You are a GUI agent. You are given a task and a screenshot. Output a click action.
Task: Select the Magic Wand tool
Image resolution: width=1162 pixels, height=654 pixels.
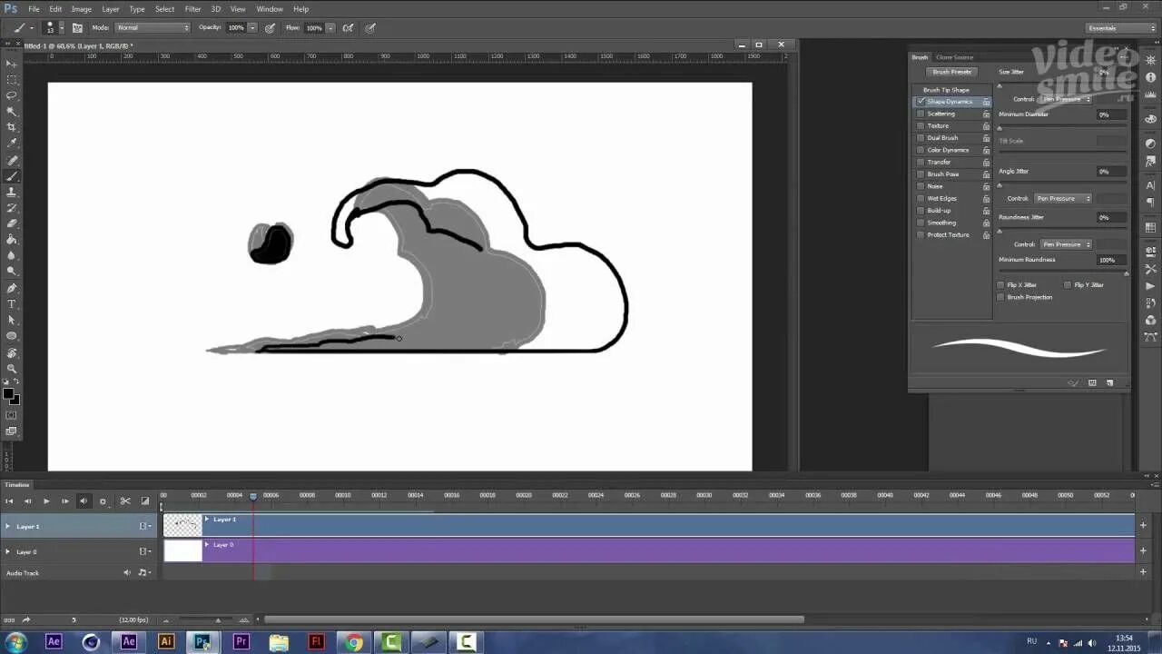(x=12, y=112)
